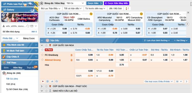
Task: Pick A -1.25 odds 0.92
Action: tap(57, 33)
